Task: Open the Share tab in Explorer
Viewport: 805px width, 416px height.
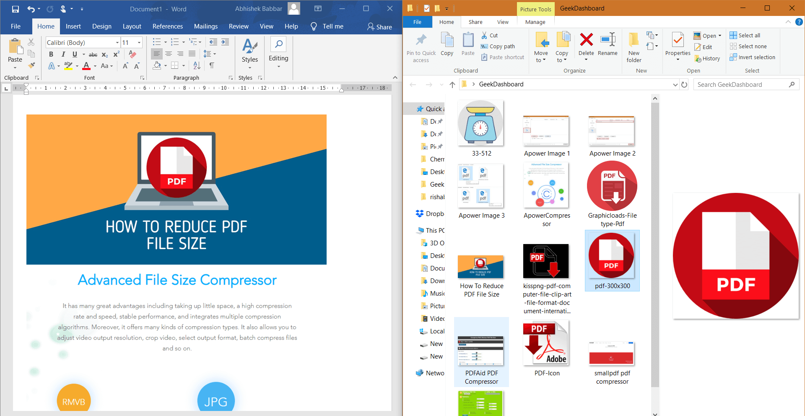Action: (x=475, y=22)
